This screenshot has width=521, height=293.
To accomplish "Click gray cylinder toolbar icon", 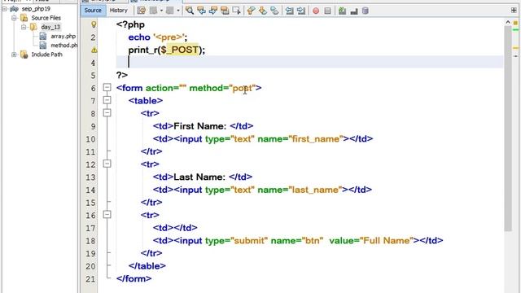I will point(366,11).
